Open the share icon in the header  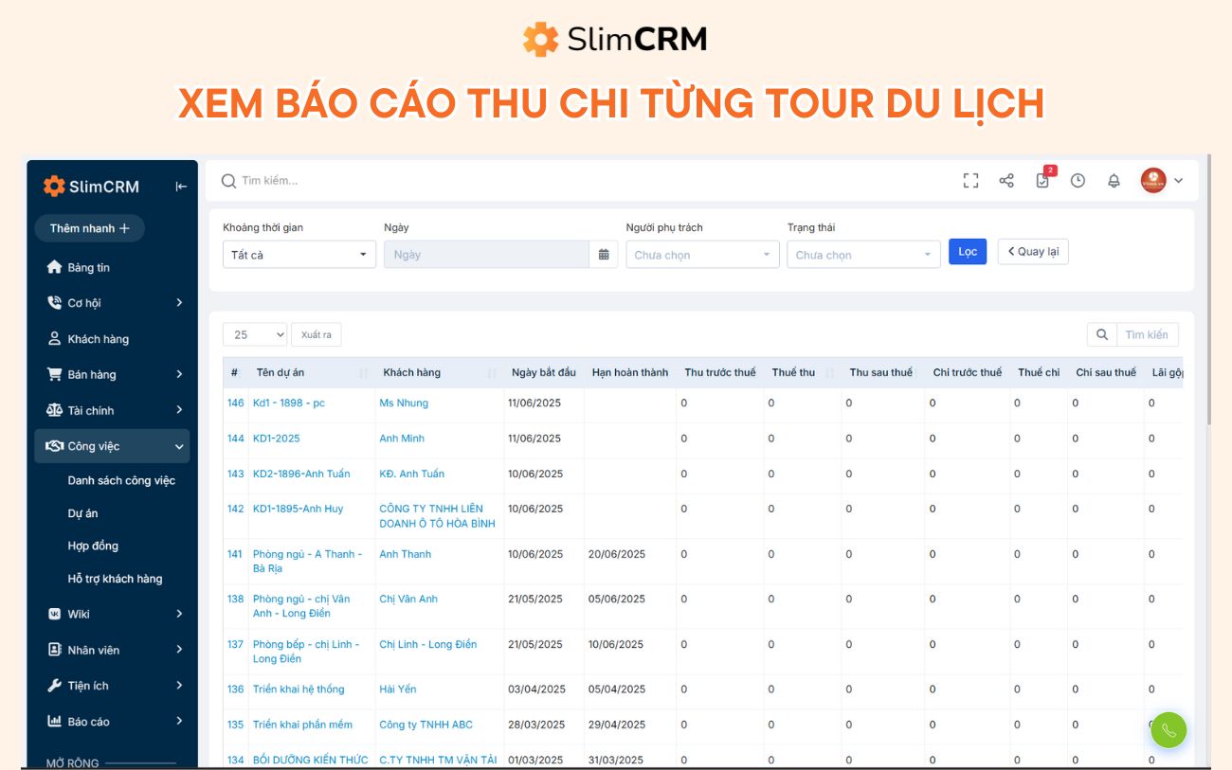pyautogui.click(x=1006, y=180)
